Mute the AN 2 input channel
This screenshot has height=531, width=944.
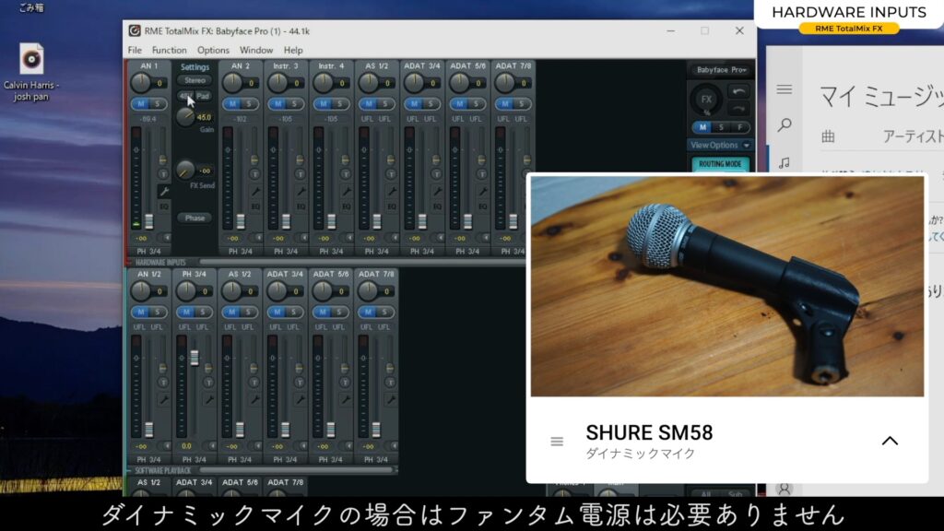point(232,103)
